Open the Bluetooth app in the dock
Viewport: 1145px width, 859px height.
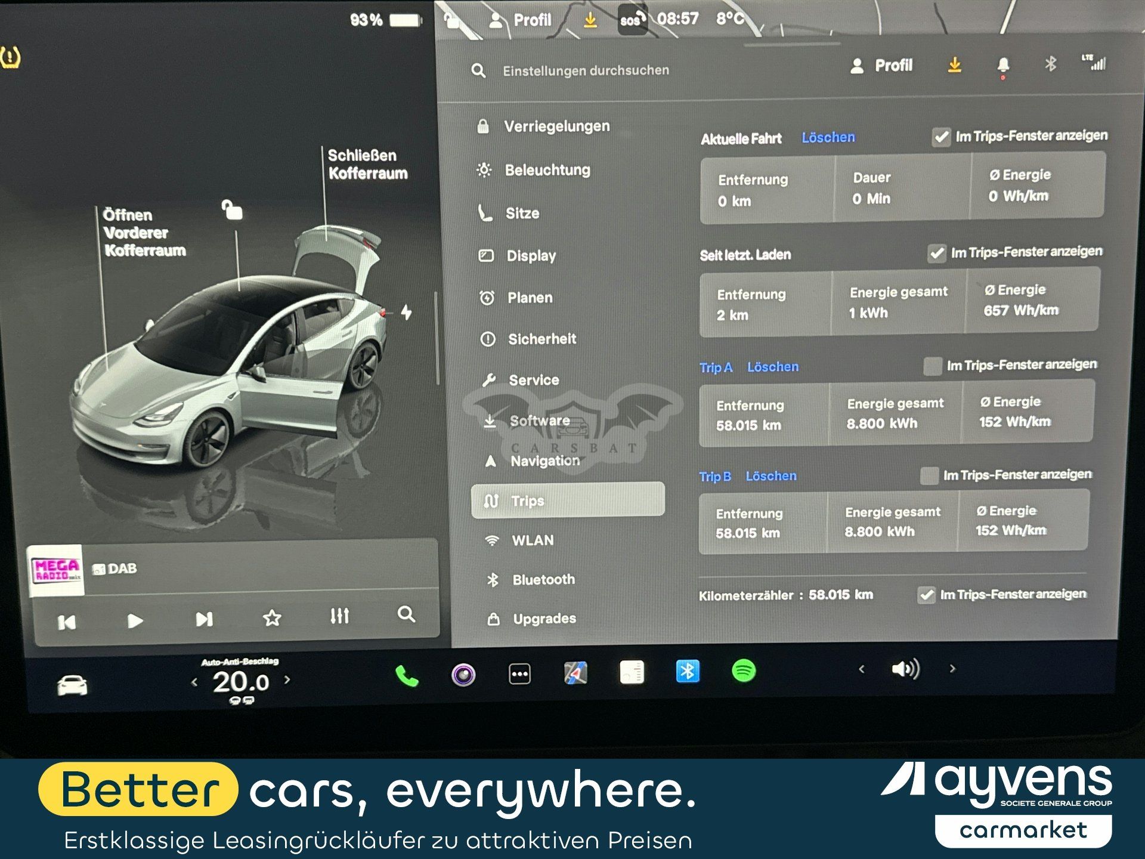pyautogui.click(x=688, y=672)
